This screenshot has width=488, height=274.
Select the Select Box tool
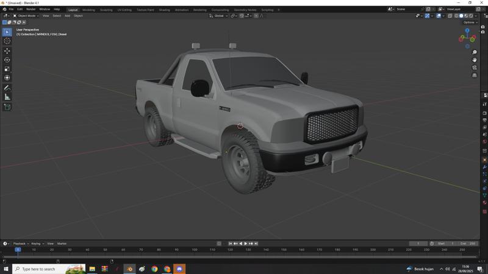coord(7,32)
